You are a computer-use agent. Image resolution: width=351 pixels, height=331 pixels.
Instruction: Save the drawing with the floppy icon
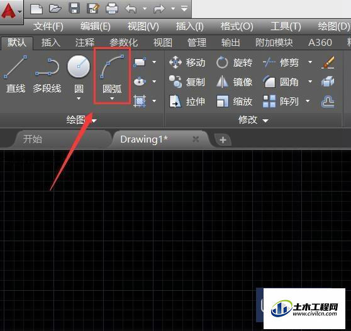tap(74, 9)
